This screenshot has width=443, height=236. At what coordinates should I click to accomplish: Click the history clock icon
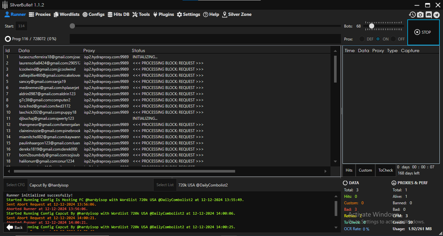(x=412, y=15)
